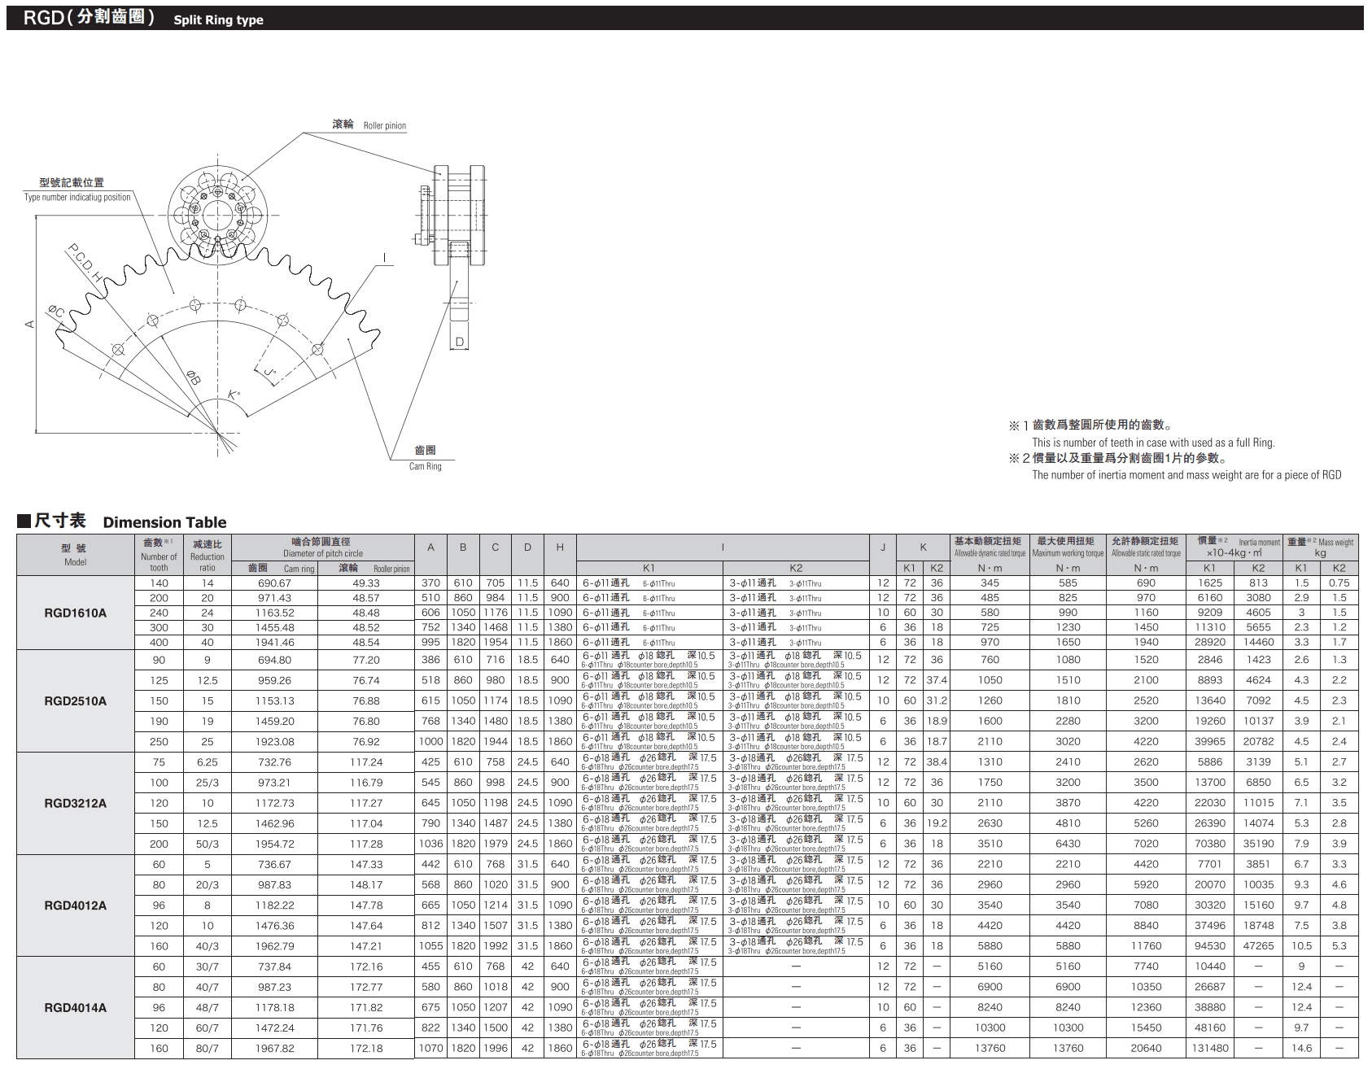The width and height of the screenshot is (1372, 1069).
Task: Select the 'Cam Ring' label below the drawing
Action: (426, 466)
